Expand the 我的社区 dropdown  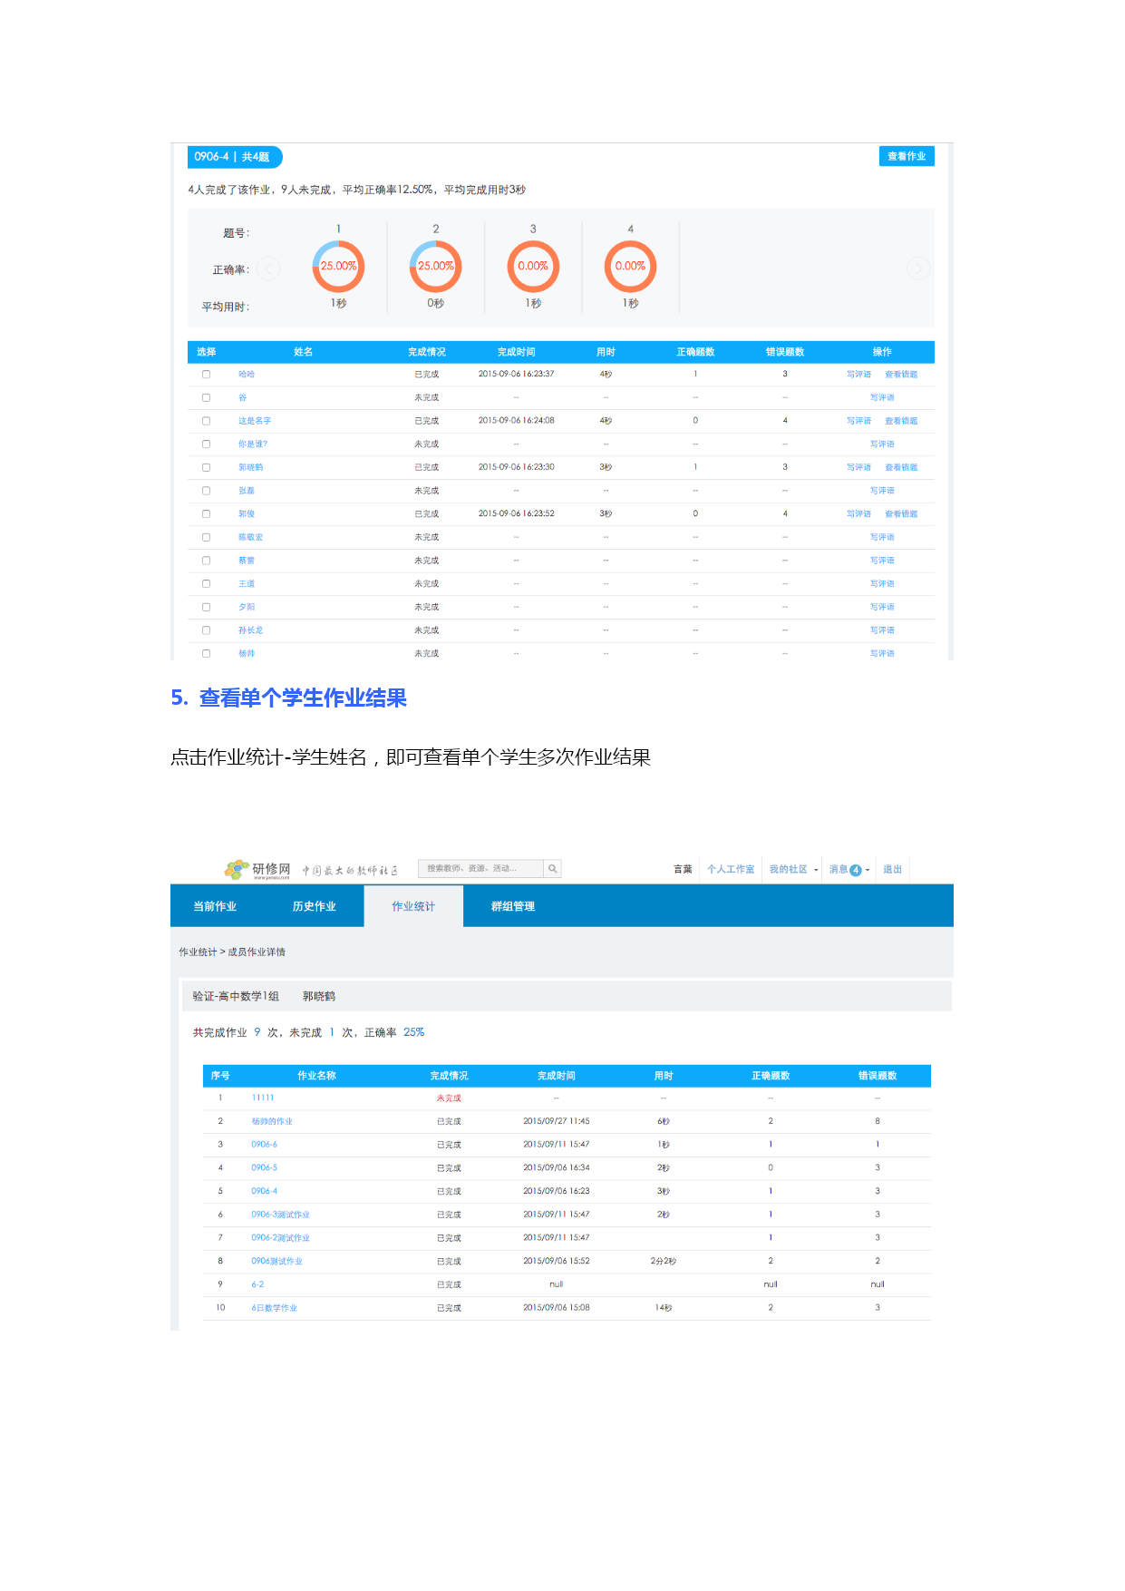pyautogui.click(x=816, y=870)
